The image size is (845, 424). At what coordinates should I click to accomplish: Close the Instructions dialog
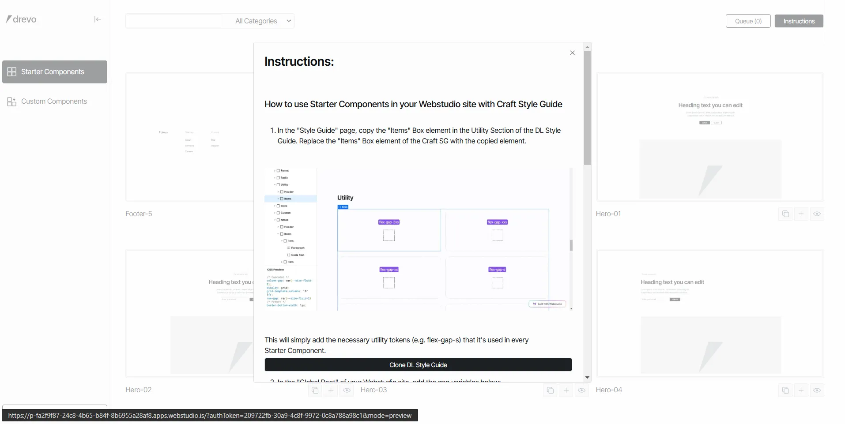click(x=572, y=53)
